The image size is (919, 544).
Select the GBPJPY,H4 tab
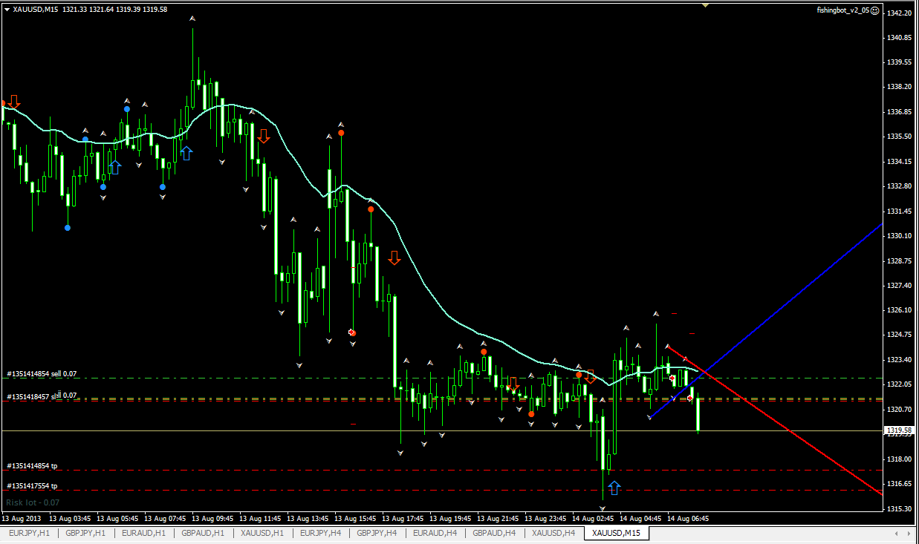377,533
